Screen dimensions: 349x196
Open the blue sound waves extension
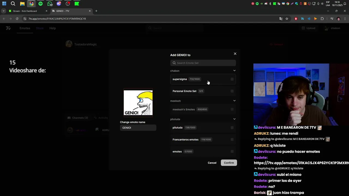point(309,19)
